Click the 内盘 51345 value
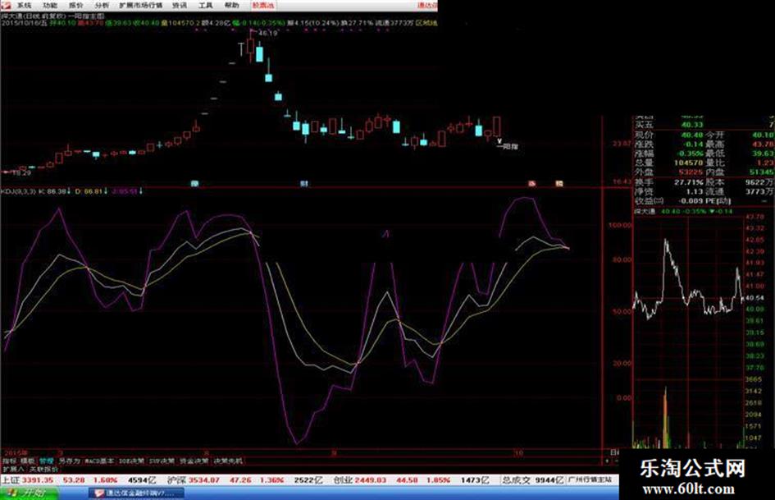The width and height of the screenshot is (775, 500). coord(761,172)
